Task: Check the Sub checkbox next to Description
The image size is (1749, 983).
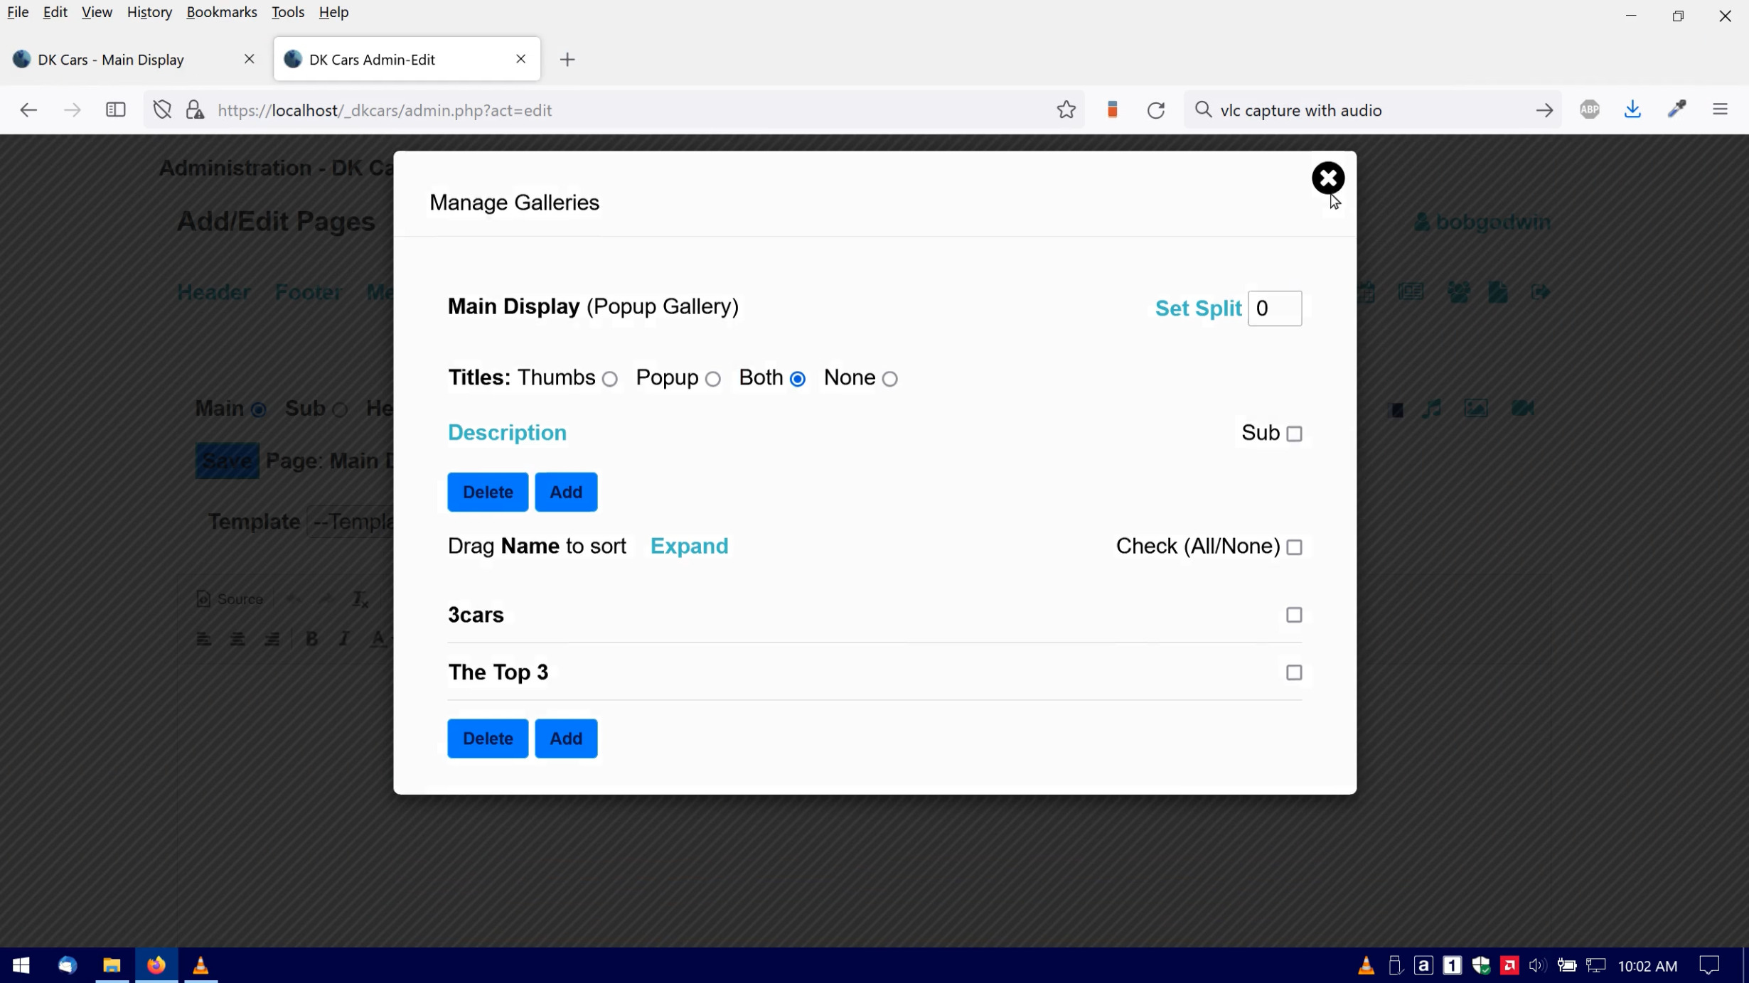Action: point(1294,433)
